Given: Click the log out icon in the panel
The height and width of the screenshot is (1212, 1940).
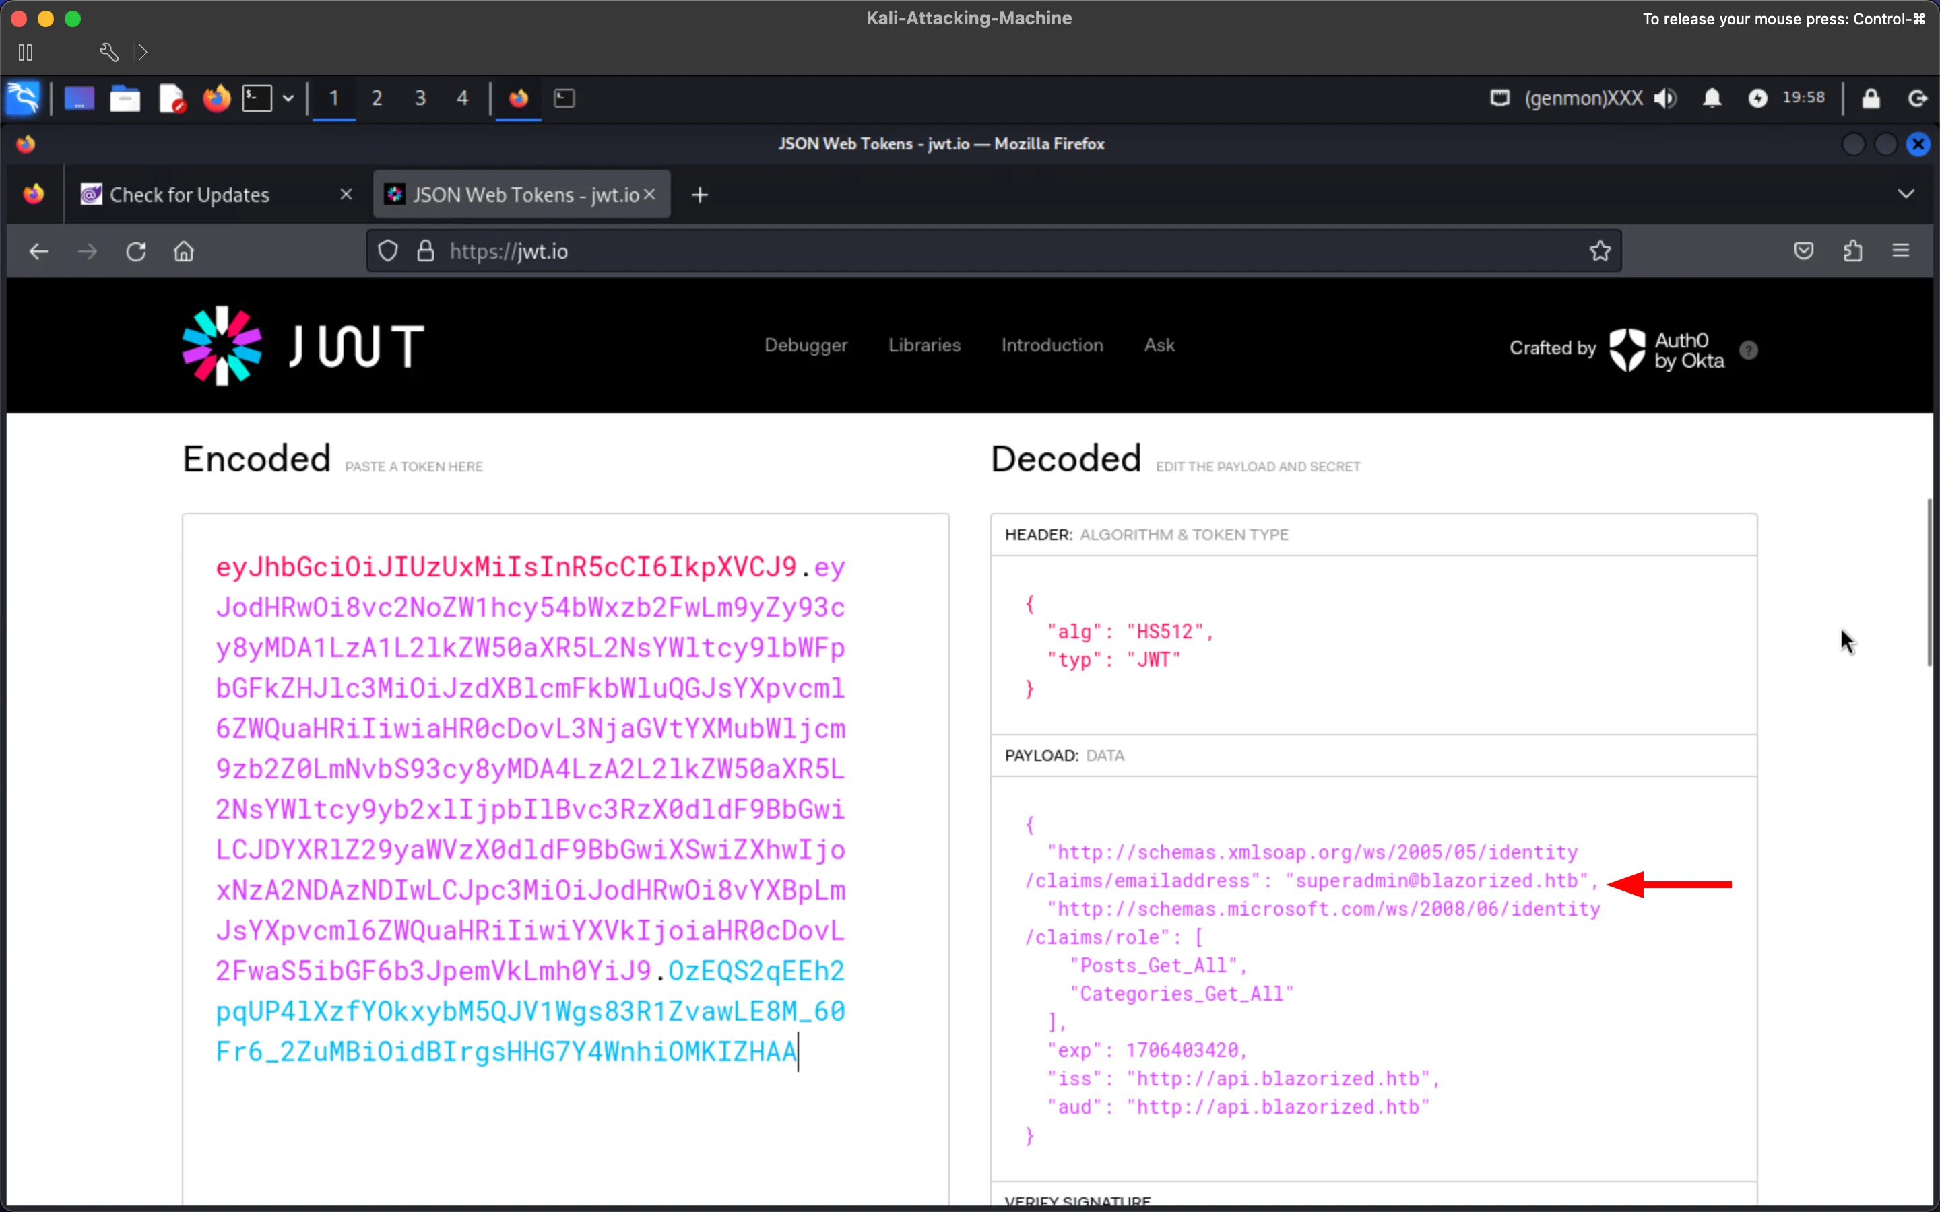Looking at the screenshot, I should pos(1916,98).
